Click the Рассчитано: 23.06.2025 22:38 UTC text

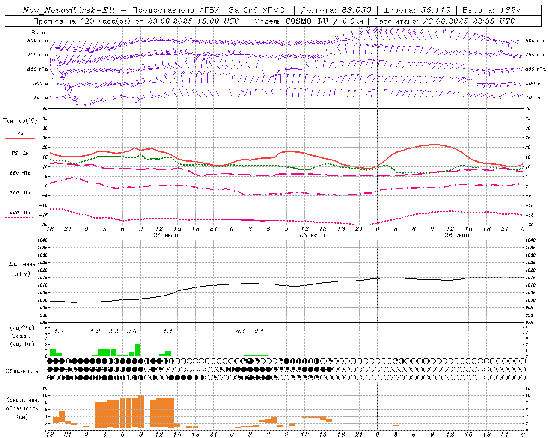pos(445,21)
